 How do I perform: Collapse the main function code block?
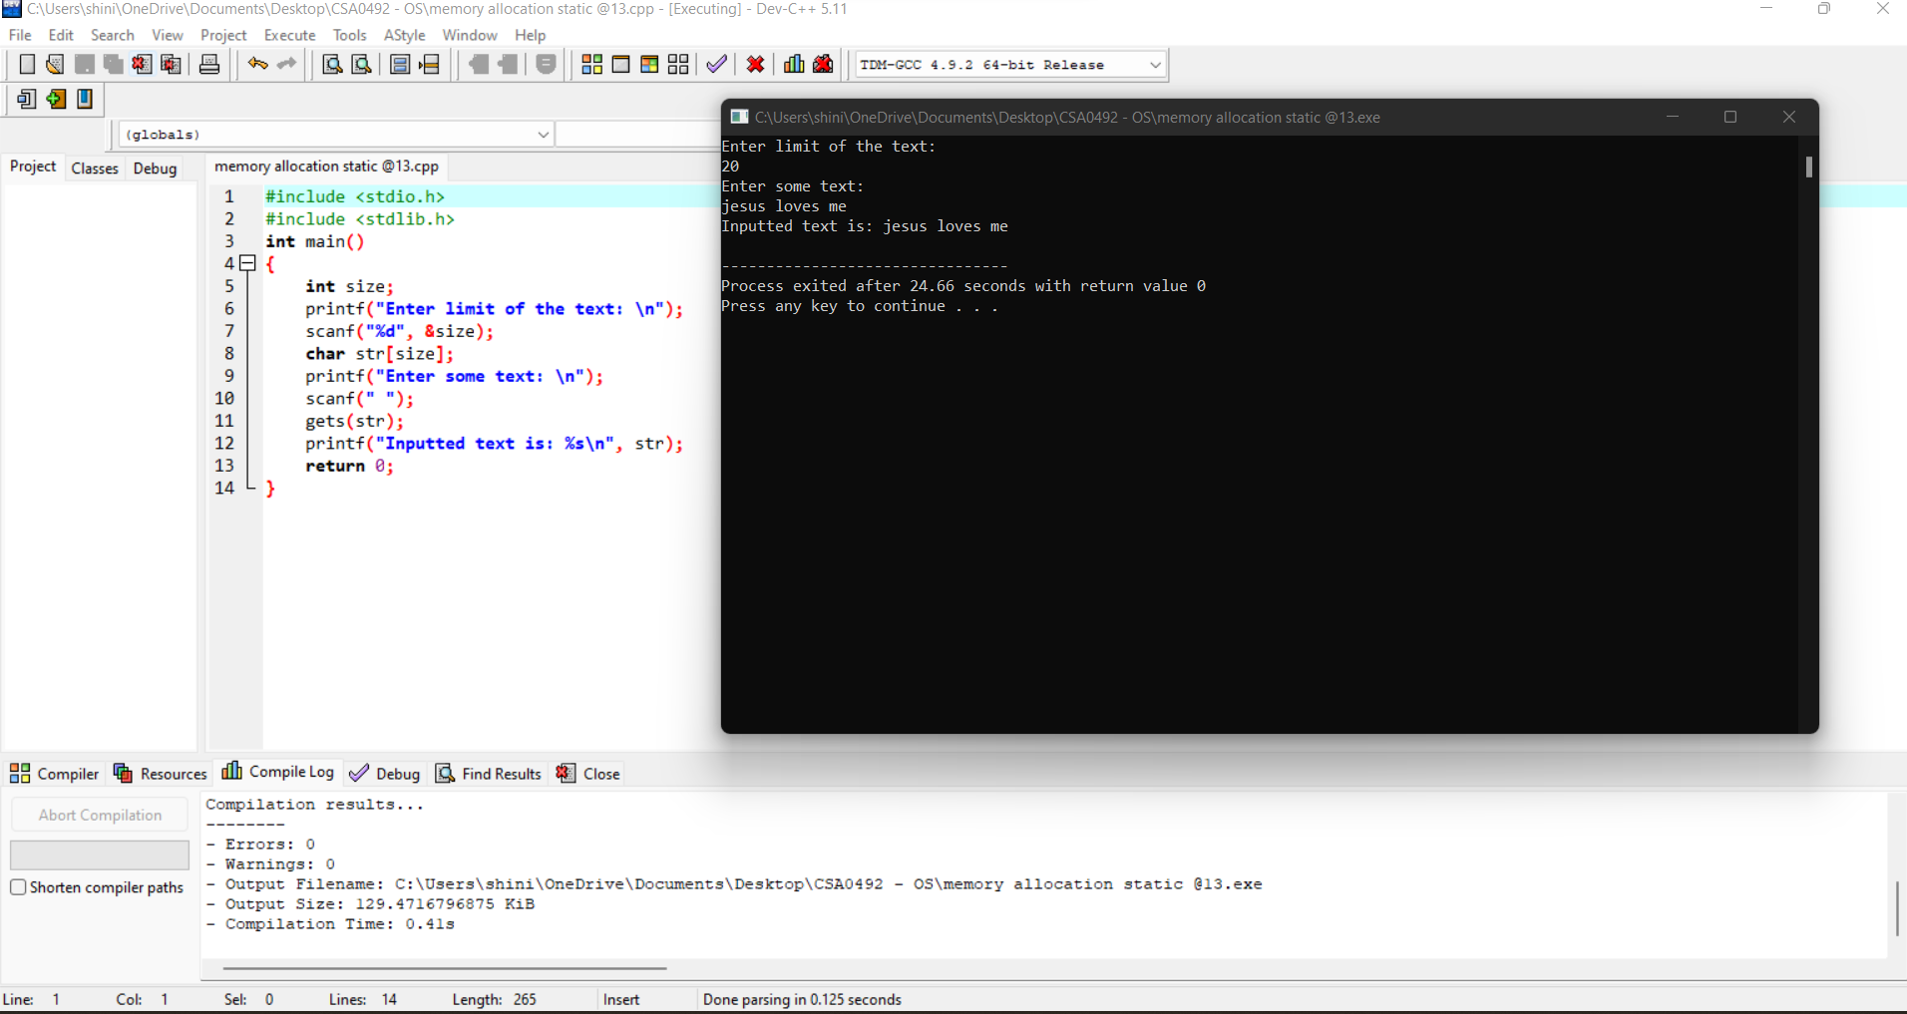246,263
